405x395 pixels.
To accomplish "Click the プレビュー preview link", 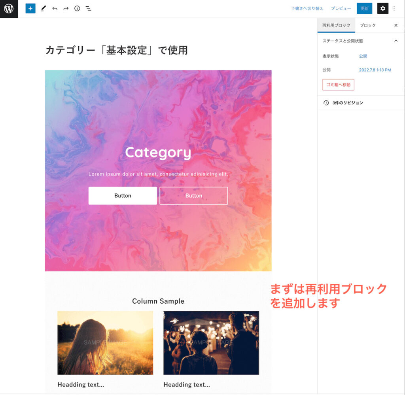I will (x=341, y=9).
